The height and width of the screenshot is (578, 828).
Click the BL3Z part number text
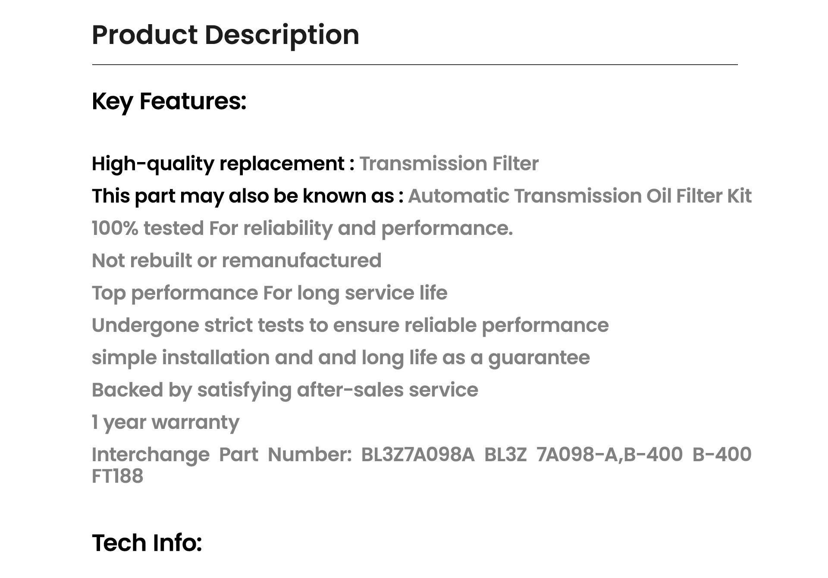[505, 454]
